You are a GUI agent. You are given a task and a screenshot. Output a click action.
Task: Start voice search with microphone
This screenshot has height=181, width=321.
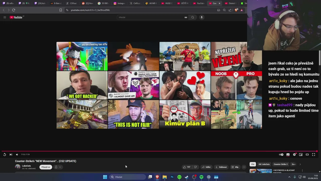point(202,17)
